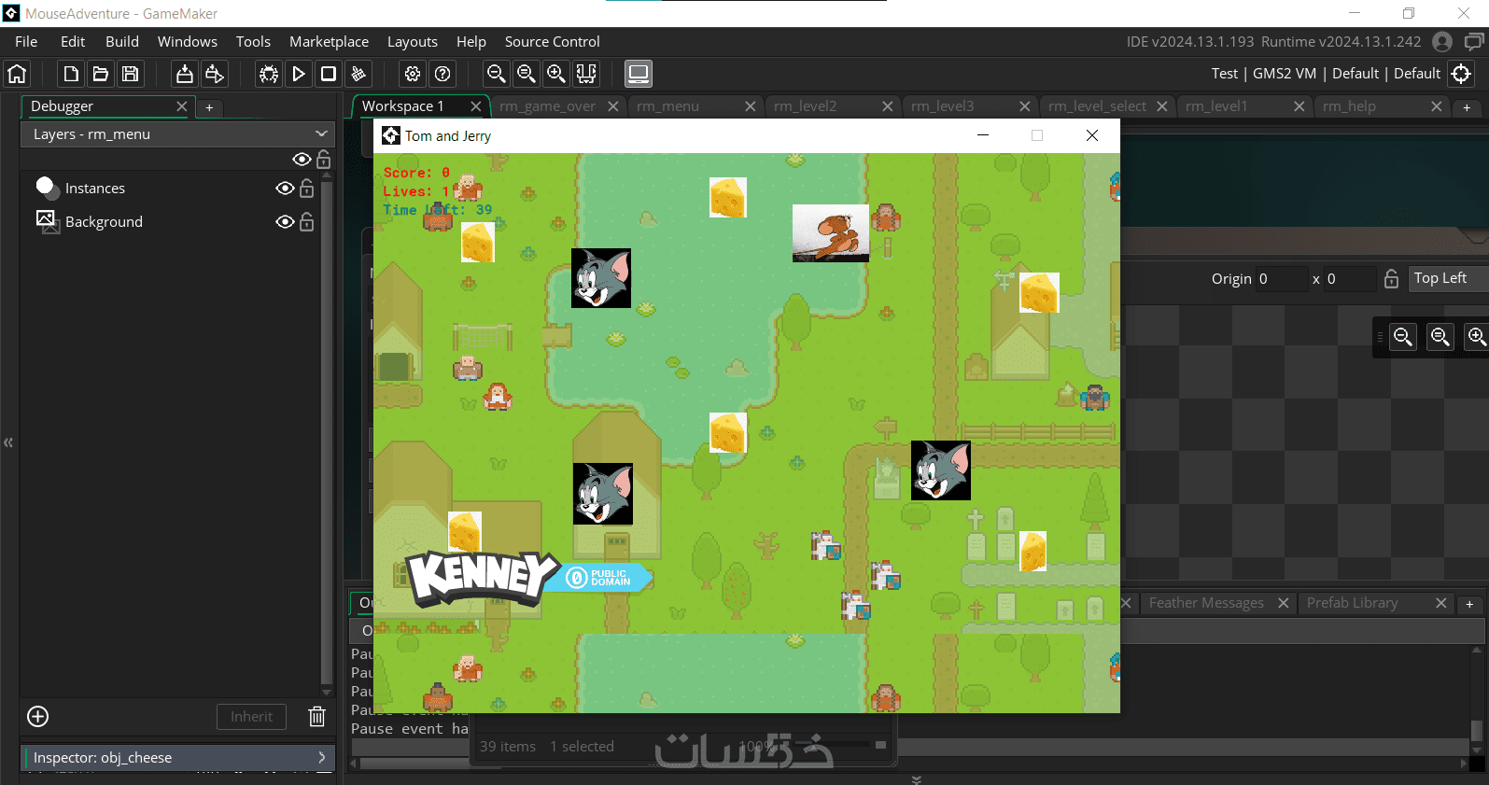The image size is (1489, 785).
Task: Close the Debugger tab
Action: pos(182,106)
